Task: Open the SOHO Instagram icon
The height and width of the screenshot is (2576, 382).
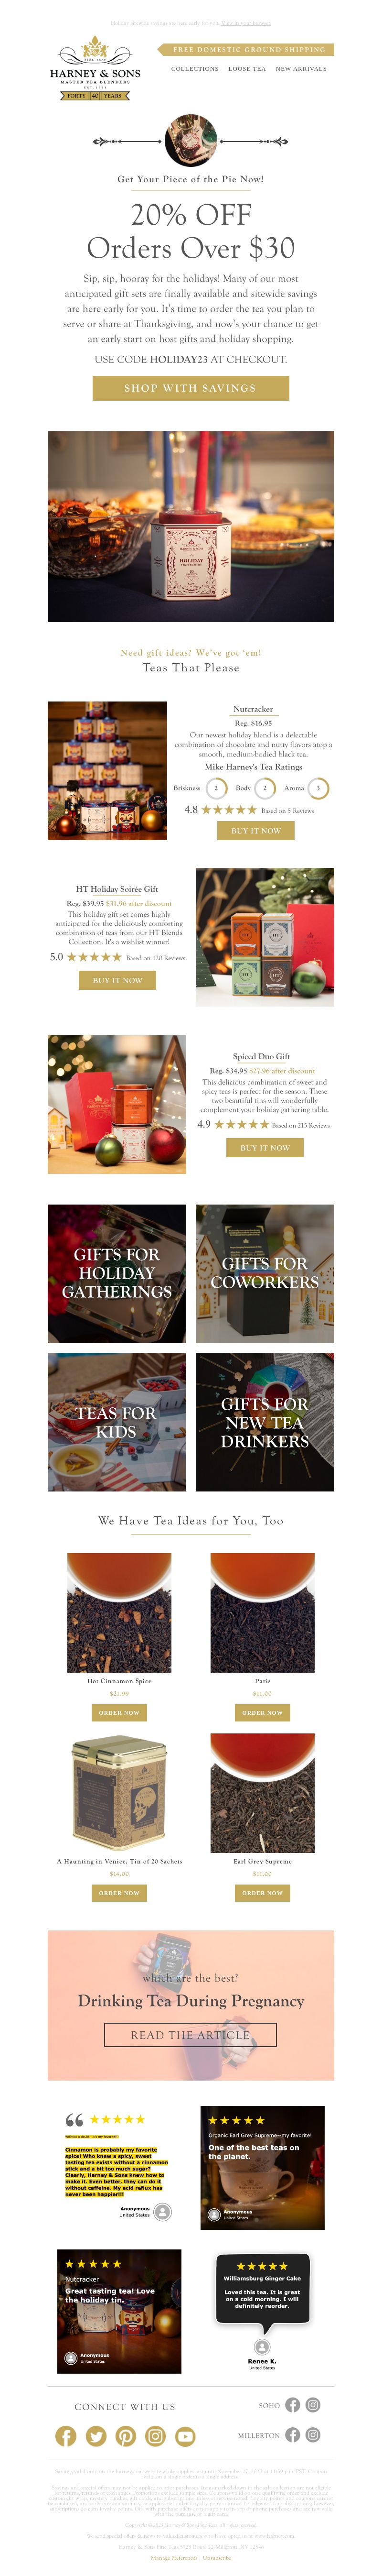Action: (313, 2405)
